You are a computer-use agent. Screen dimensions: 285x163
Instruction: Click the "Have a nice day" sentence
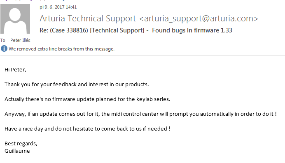point(87,129)
